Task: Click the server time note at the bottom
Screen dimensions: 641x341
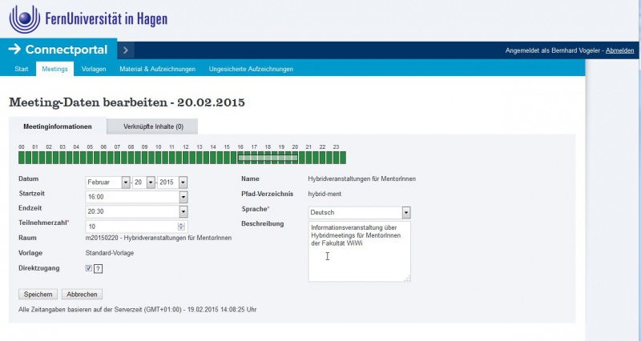Action: [x=137, y=310]
